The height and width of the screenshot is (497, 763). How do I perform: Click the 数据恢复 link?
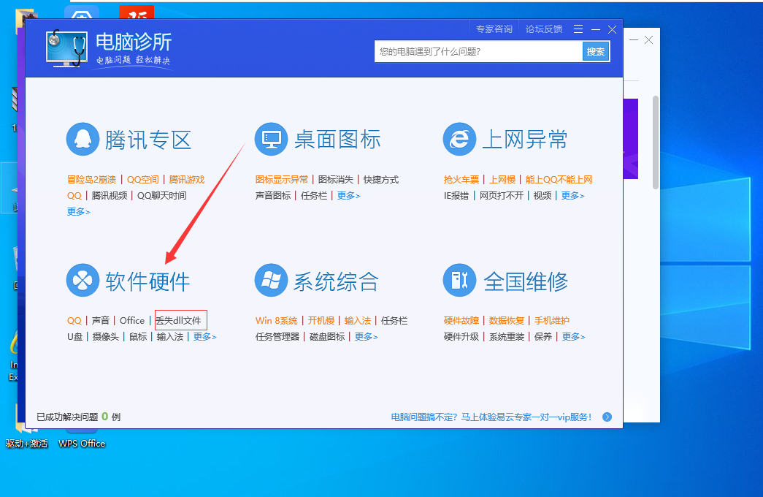(x=507, y=321)
